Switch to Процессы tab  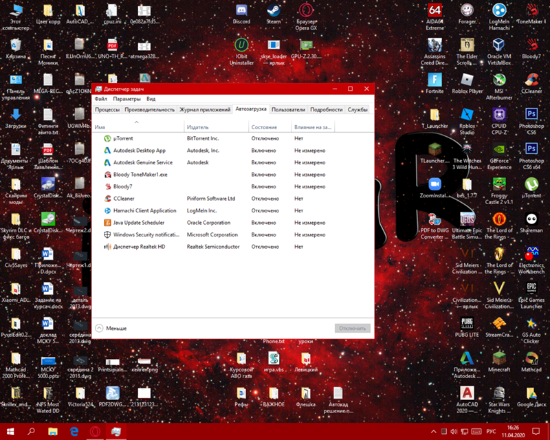[107, 110]
